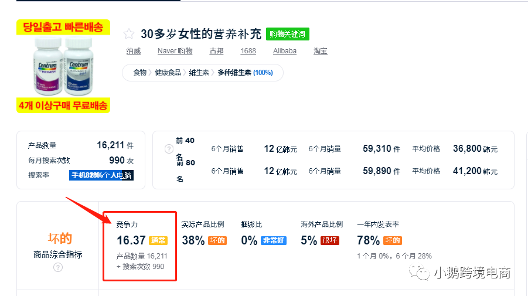Click the 很坏 badge next to 5%

click(330, 240)
